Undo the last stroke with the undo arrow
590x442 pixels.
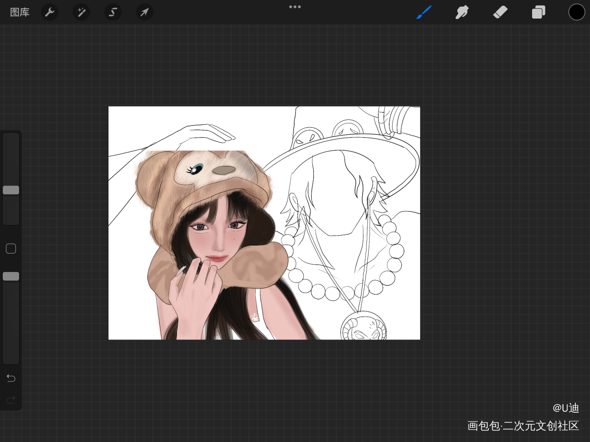11,378
